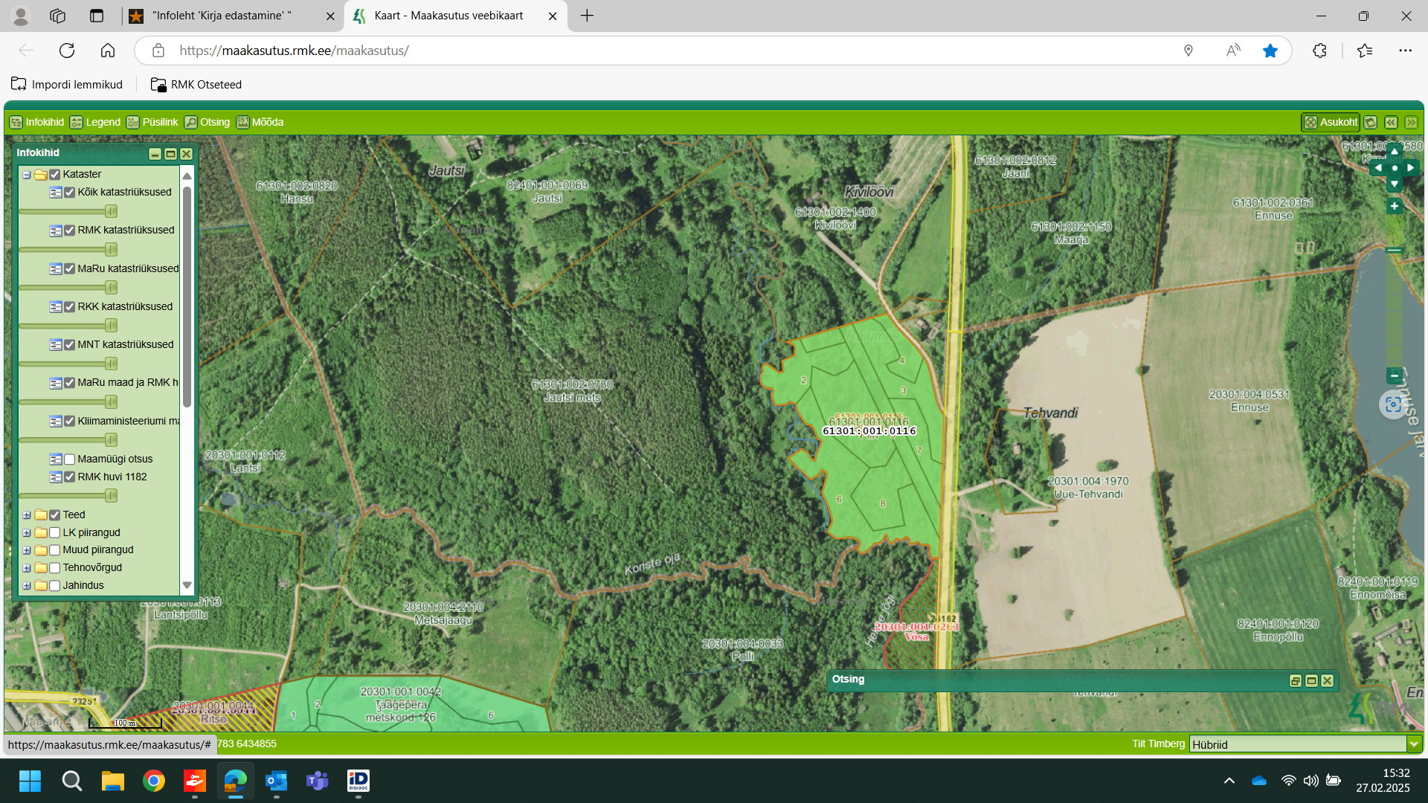
Task: Click the map zoom in plus button
Action: click(x=1395, y=206)
